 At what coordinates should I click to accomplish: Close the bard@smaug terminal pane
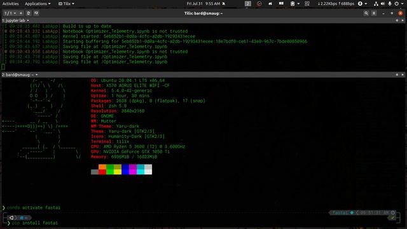(x=403, y=75)
